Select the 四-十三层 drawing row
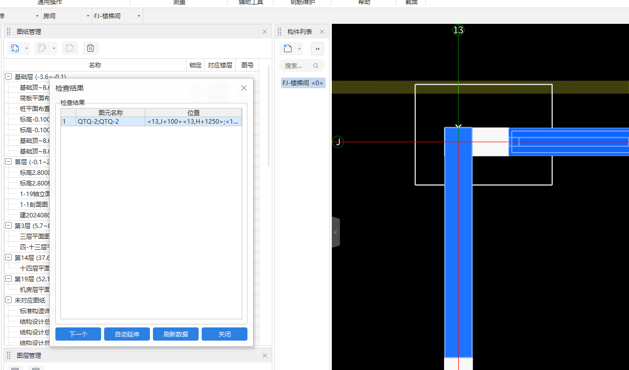The height and width of the screenshot is (370, 629). tap(35, 247)
